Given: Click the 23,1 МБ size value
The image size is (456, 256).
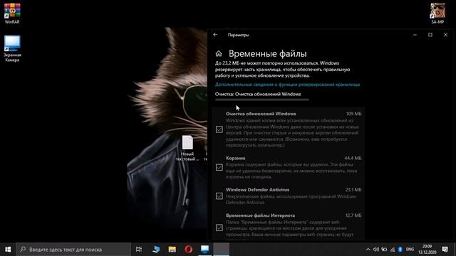Looking at the screenshot, I should (x=353, y=190).
